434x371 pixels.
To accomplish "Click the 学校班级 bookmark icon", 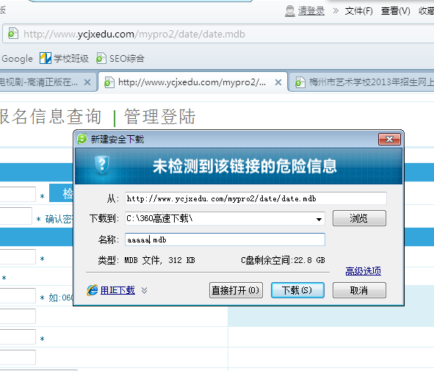I will point(45,58).
